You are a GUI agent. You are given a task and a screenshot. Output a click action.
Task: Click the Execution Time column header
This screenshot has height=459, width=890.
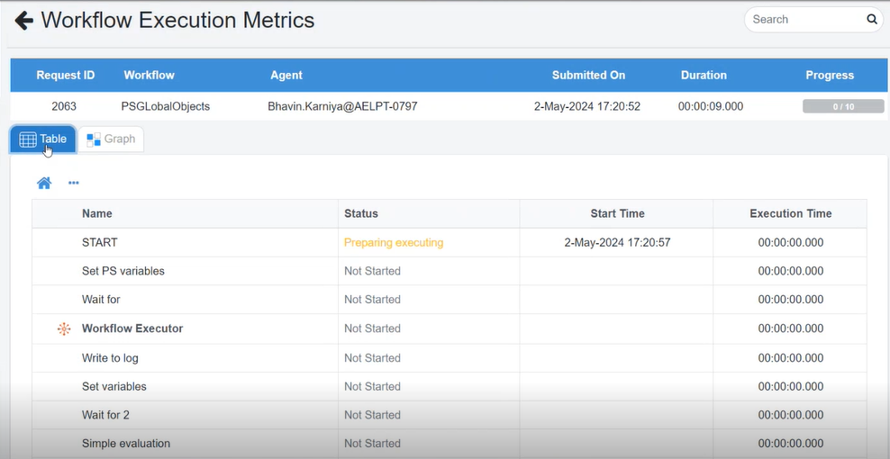coord(791,214)
